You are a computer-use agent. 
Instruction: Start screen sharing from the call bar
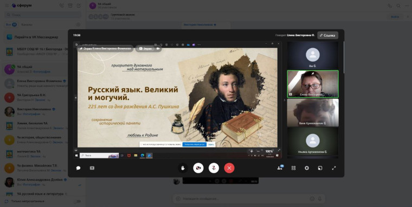[x=92, y=168]
